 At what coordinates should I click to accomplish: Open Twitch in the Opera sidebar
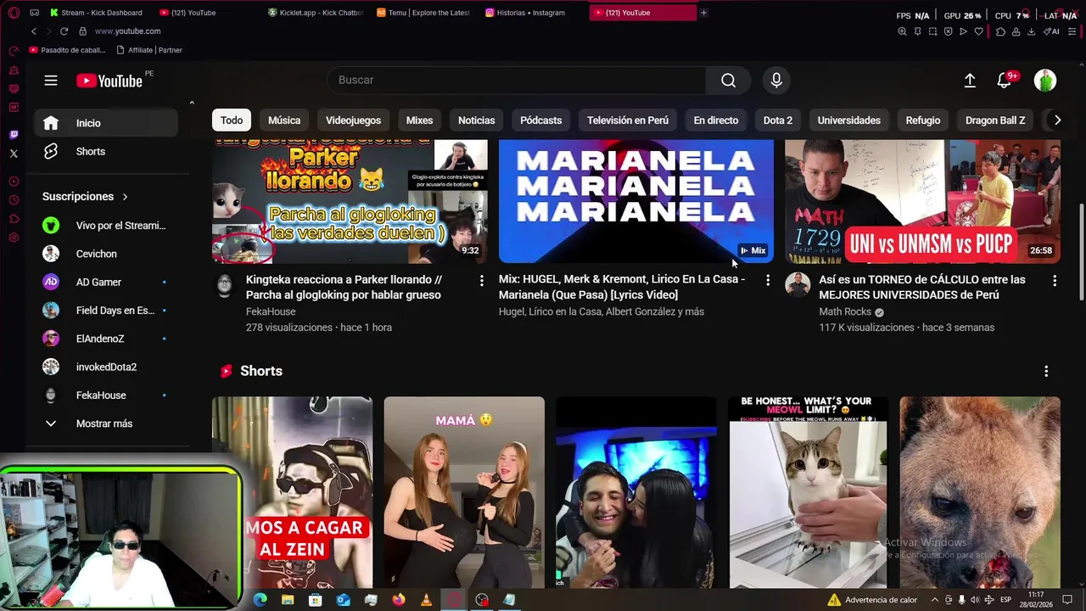14,135
